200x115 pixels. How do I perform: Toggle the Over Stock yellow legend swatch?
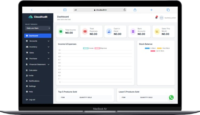tap(159, 48)
